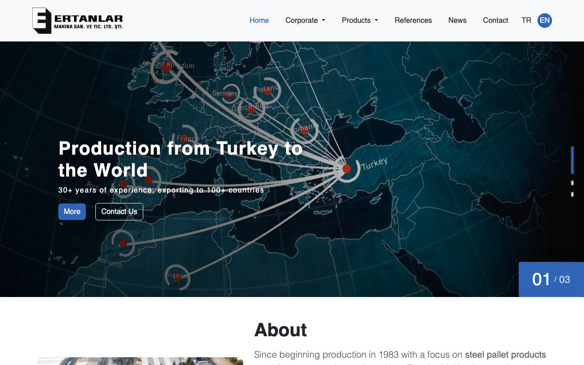This screenshot has width=584, height=365.
Task: Select the first active slide indicator
Action: (x=572, y=160)
